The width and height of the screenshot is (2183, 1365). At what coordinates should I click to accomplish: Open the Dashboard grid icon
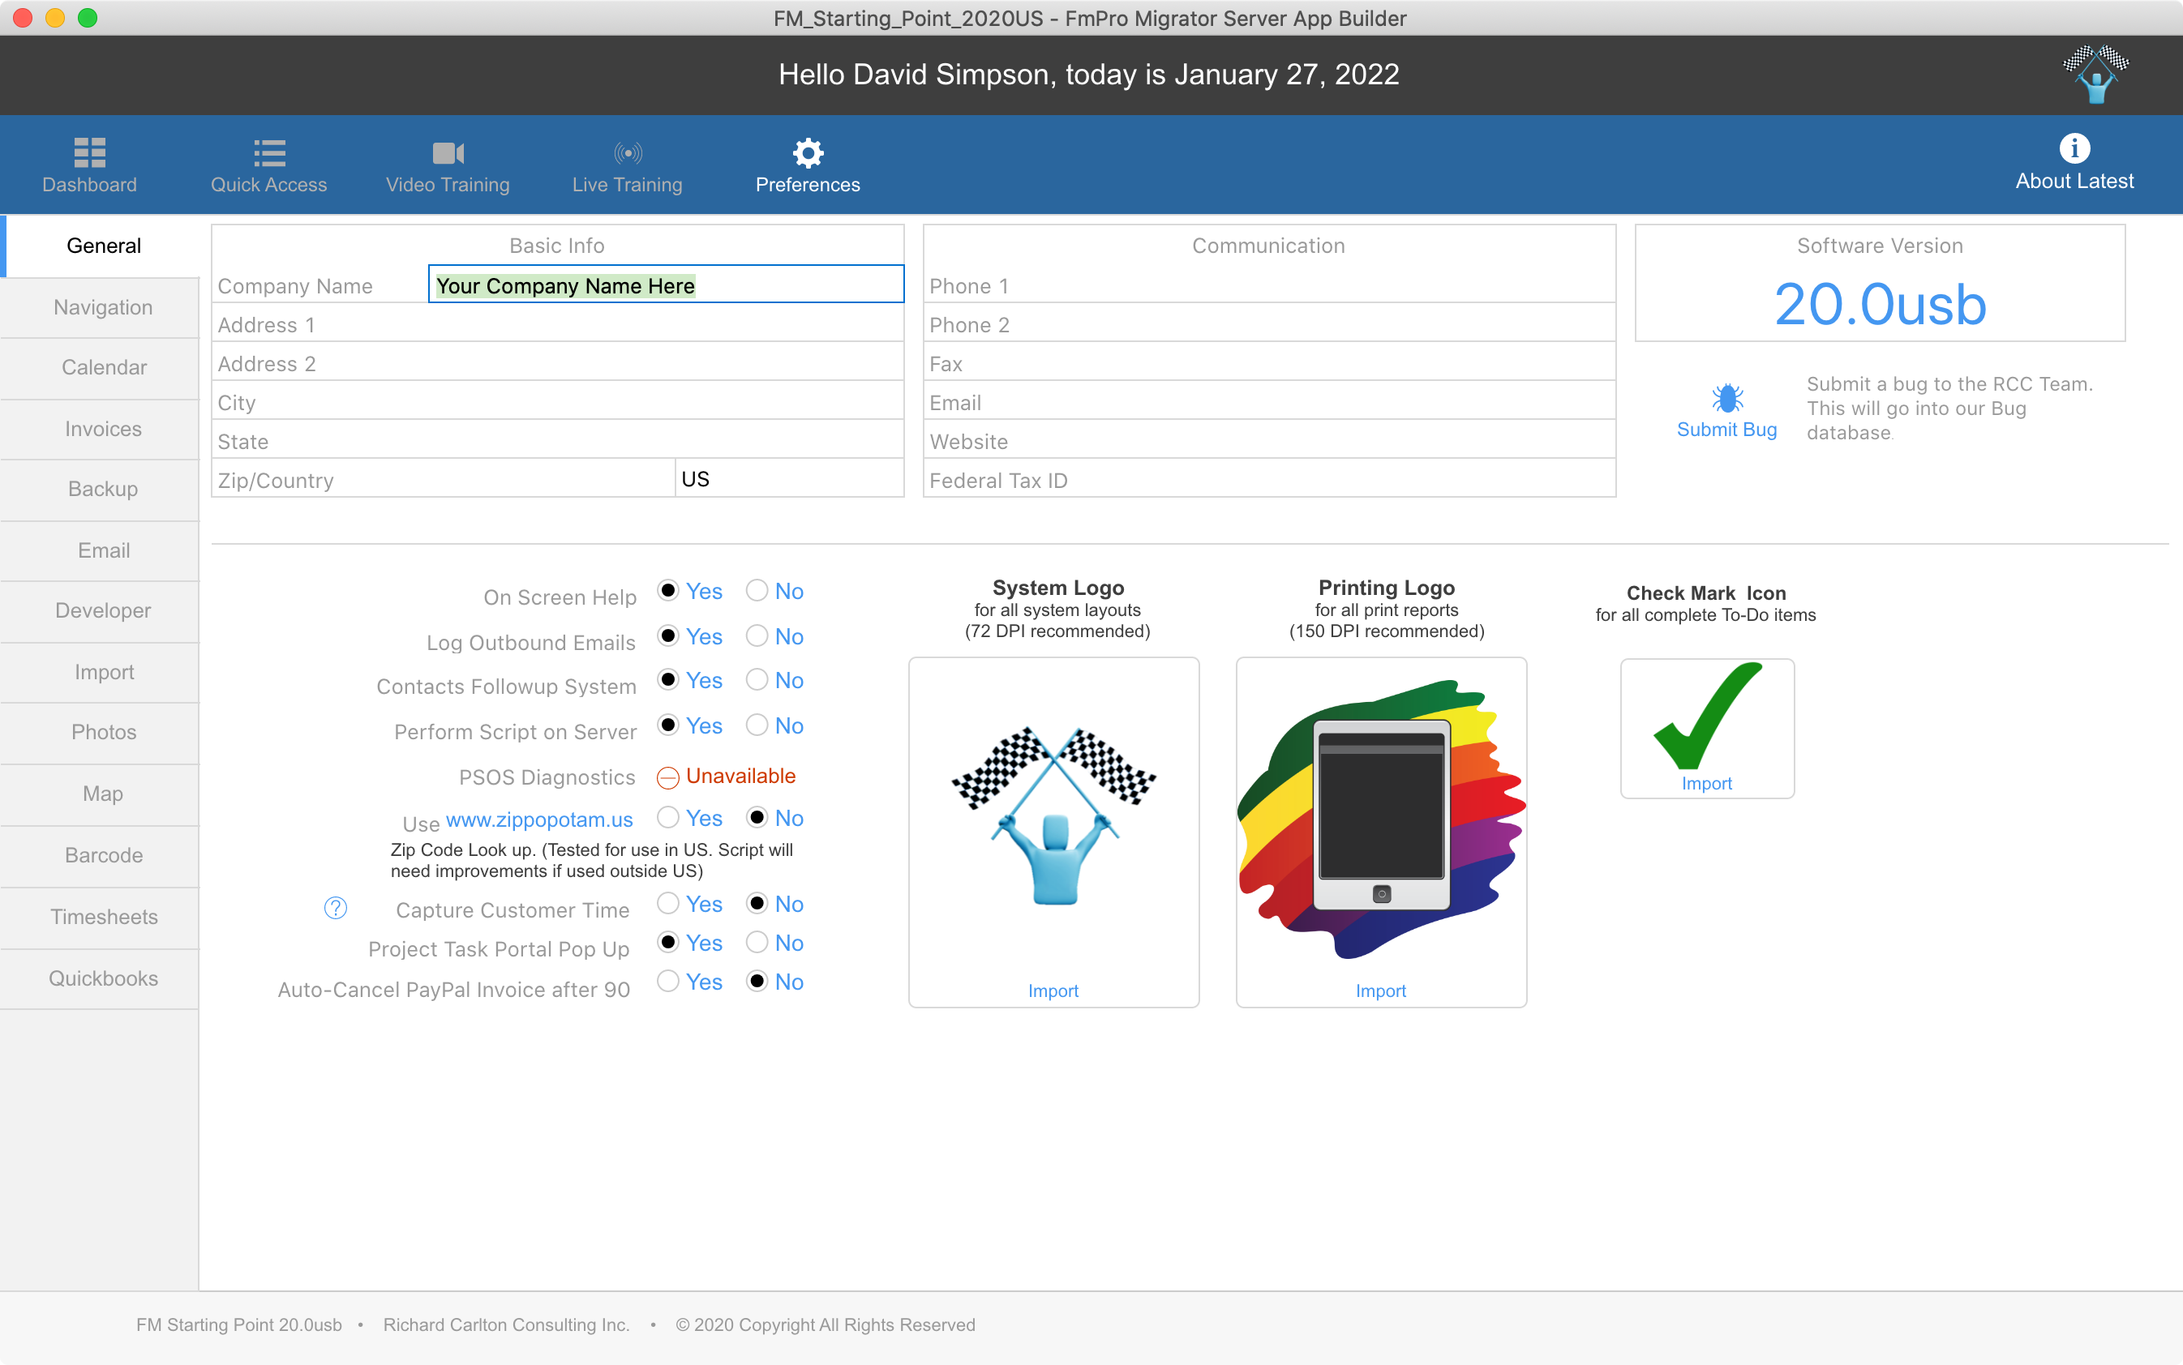click(89, 152)
